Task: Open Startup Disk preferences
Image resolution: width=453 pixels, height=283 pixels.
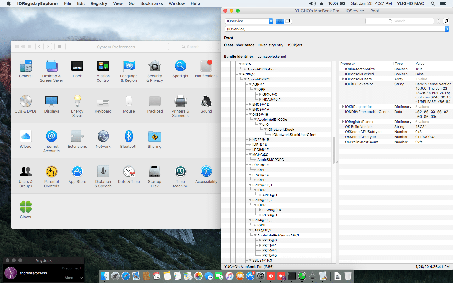Action: click(155, 177)
